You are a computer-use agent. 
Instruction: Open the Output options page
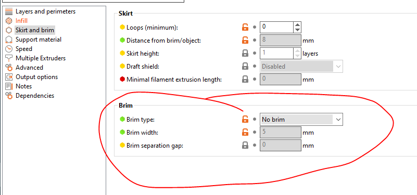coord(36,77)
